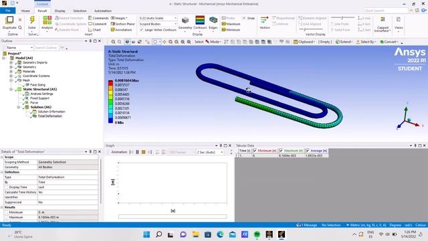Switch to the Result ribbon tab
This screenshot has height=241, width=428.
[x=42, y=11]
